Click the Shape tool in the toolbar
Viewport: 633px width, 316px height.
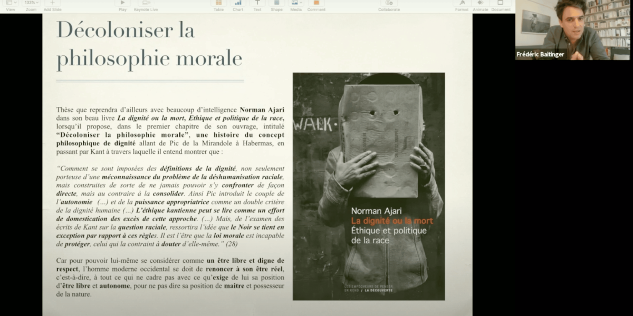(x=276, y=3)
